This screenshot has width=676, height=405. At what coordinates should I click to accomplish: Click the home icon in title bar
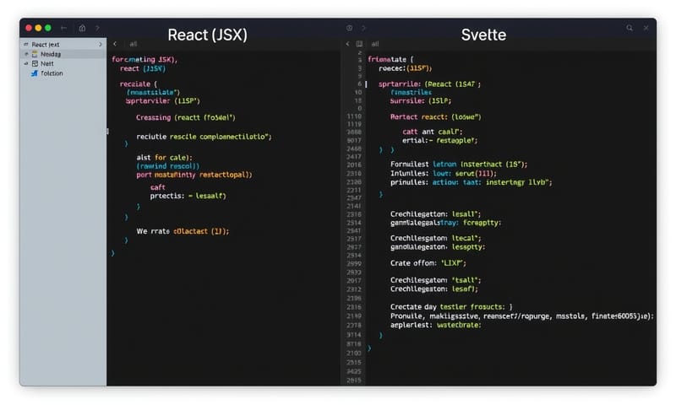coord(82,28)
